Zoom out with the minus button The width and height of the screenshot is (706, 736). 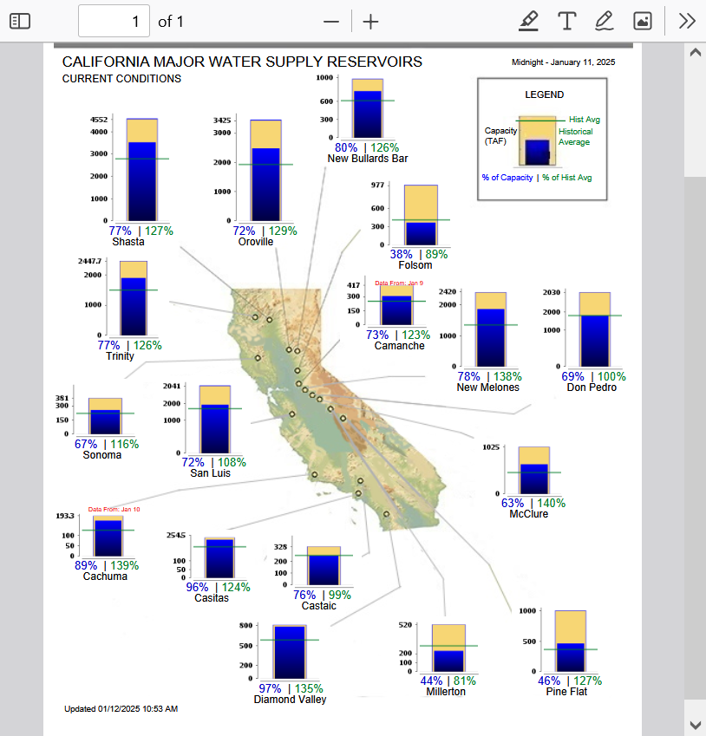[331, 22]
